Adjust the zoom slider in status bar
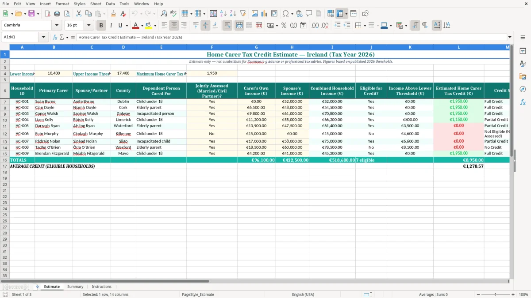The height and width of the screenshot is (298, 531). click(x=496, y=294)
